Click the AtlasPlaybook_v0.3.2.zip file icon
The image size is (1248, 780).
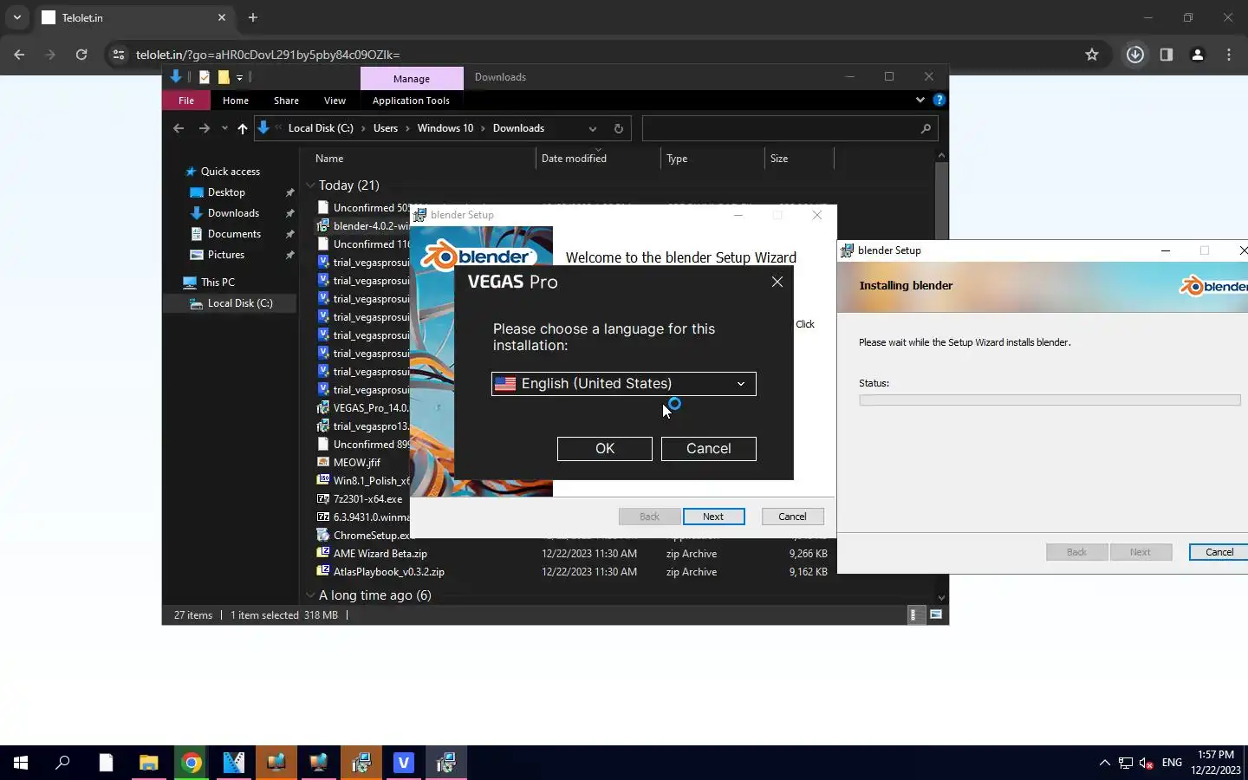click(x=323, y=571)
